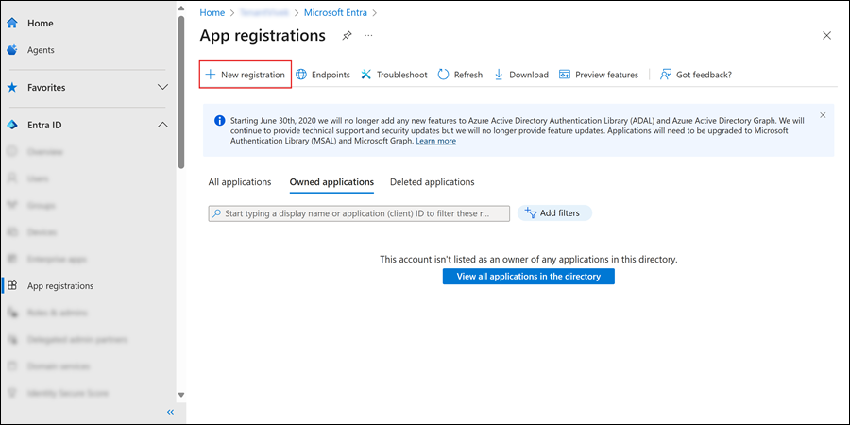Click the Troubleshoot tools icon
Viewport: 850px width, 425px height.
[x=366, y=75]
